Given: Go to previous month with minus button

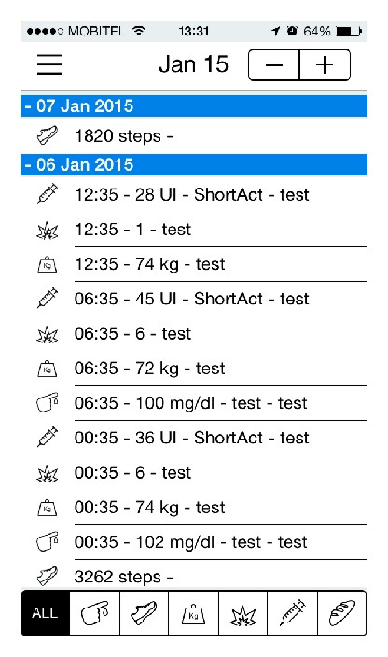Looking at the screenshot, I should click(274, 65).
